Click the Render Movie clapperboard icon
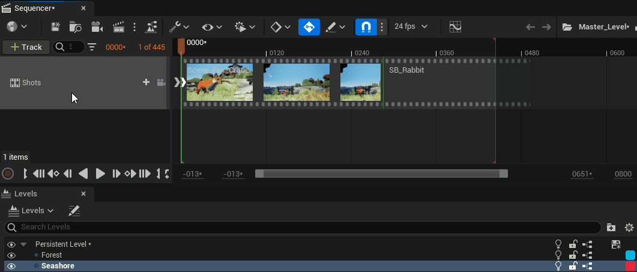 click(118, 27)
